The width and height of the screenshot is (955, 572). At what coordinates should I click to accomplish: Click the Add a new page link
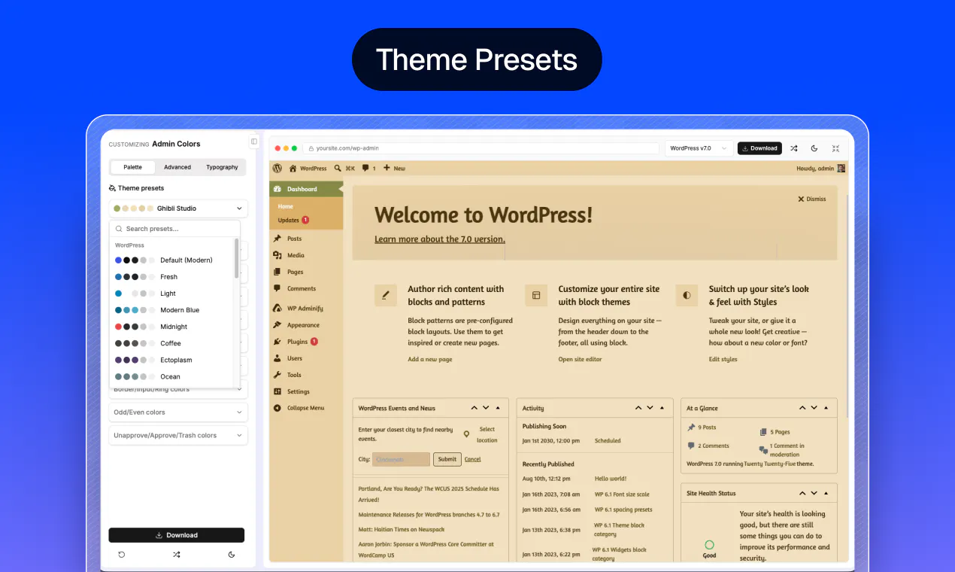pyautogui.click(x=430, y=359)
